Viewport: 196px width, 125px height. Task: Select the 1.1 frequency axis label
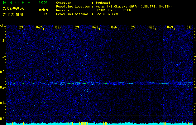point(3,41)
